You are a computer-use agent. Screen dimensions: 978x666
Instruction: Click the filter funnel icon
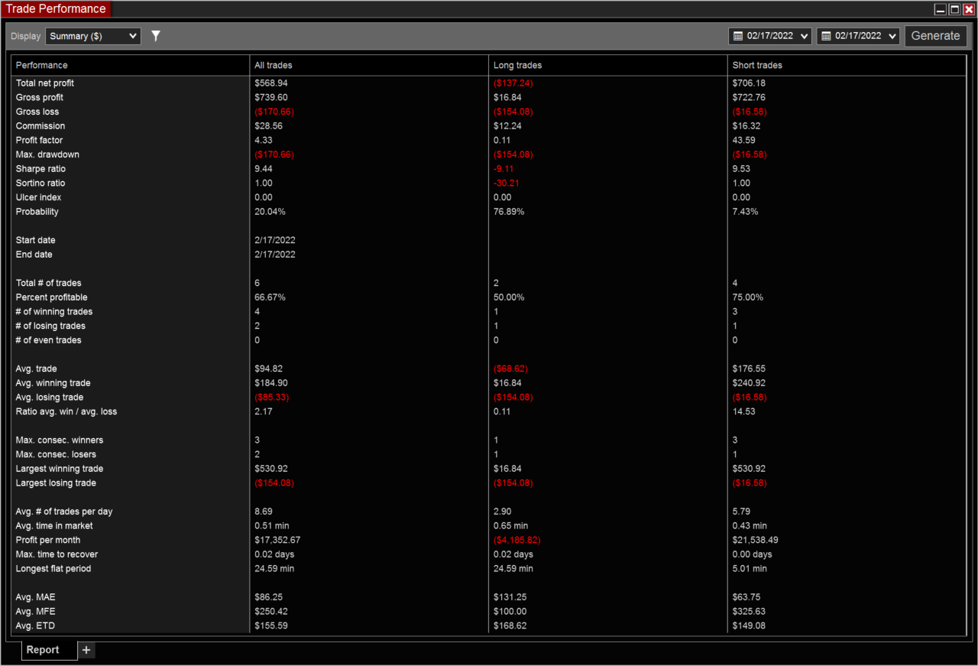click(156, 36)
